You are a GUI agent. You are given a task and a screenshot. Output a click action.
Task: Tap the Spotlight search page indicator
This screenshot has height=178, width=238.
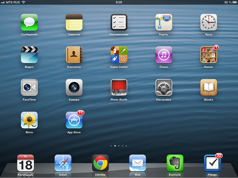point(111,146)
